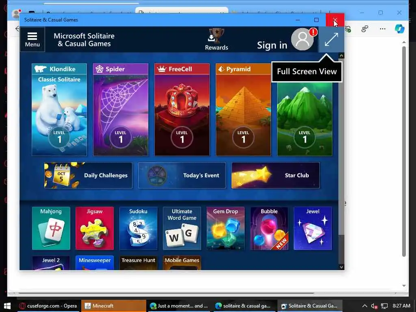The height and width of the screenshot is (312, 416).
Task: Click the network tray icon
Action: pyautogui.click(x=384, y=306)
